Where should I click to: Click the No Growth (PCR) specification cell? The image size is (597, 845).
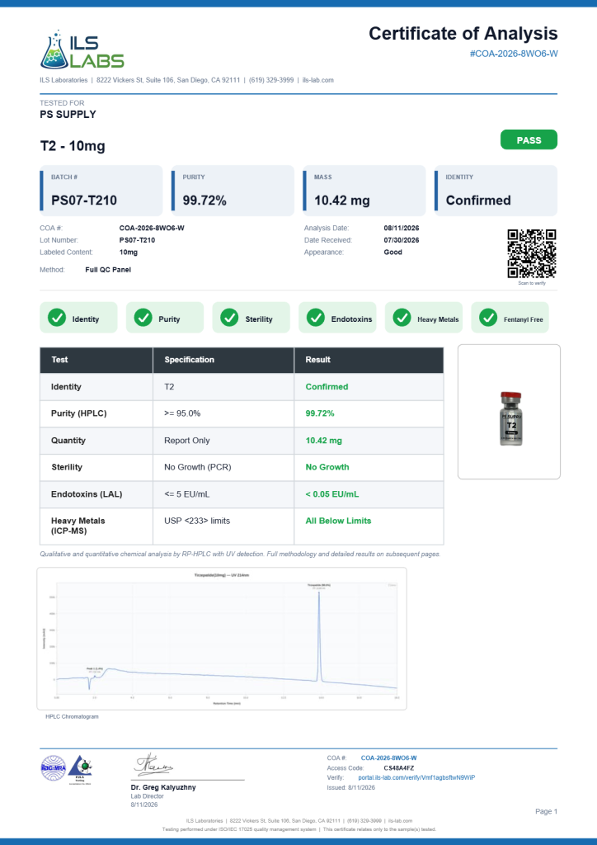(x=223, y=467)
